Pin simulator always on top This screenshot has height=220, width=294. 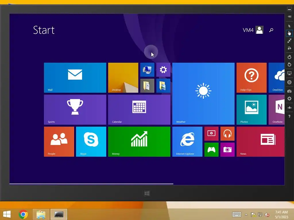click(289, 16)
